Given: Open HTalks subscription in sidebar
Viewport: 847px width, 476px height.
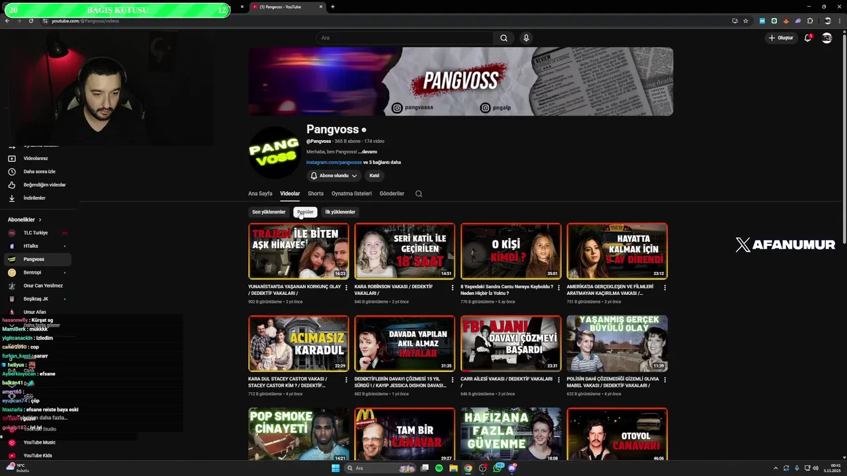Looking at the screenshot, I should (39, 246).
